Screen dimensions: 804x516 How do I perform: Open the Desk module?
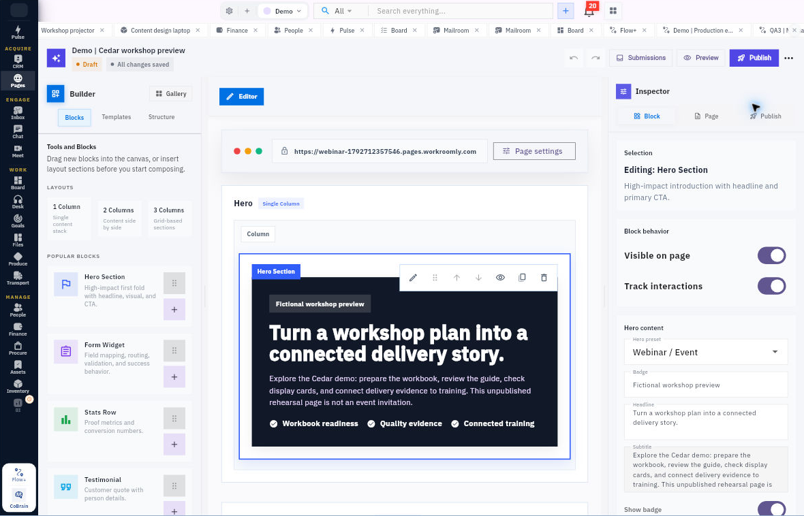click(x=18, y=202)
